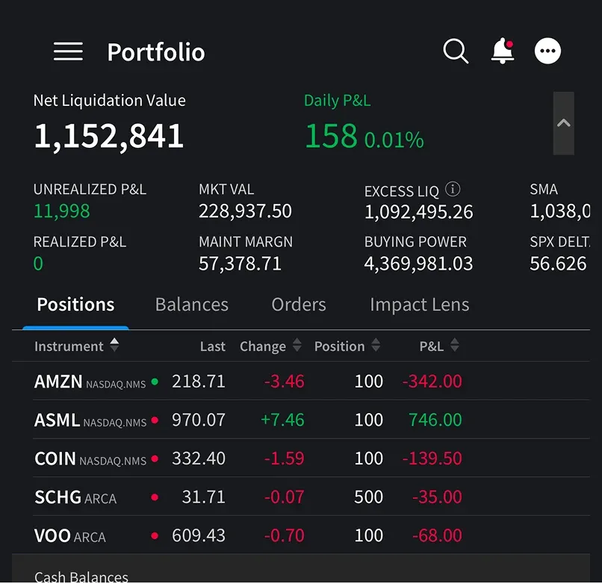Click the Excess Liq info icon

pos(453,190)
